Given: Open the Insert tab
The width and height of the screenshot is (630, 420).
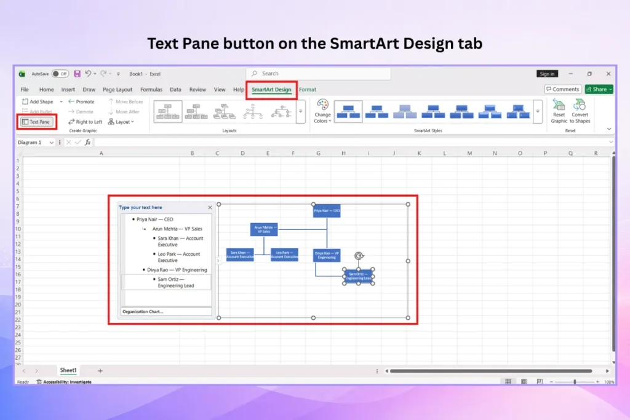Looking at the screenshot, I should 68,90.
